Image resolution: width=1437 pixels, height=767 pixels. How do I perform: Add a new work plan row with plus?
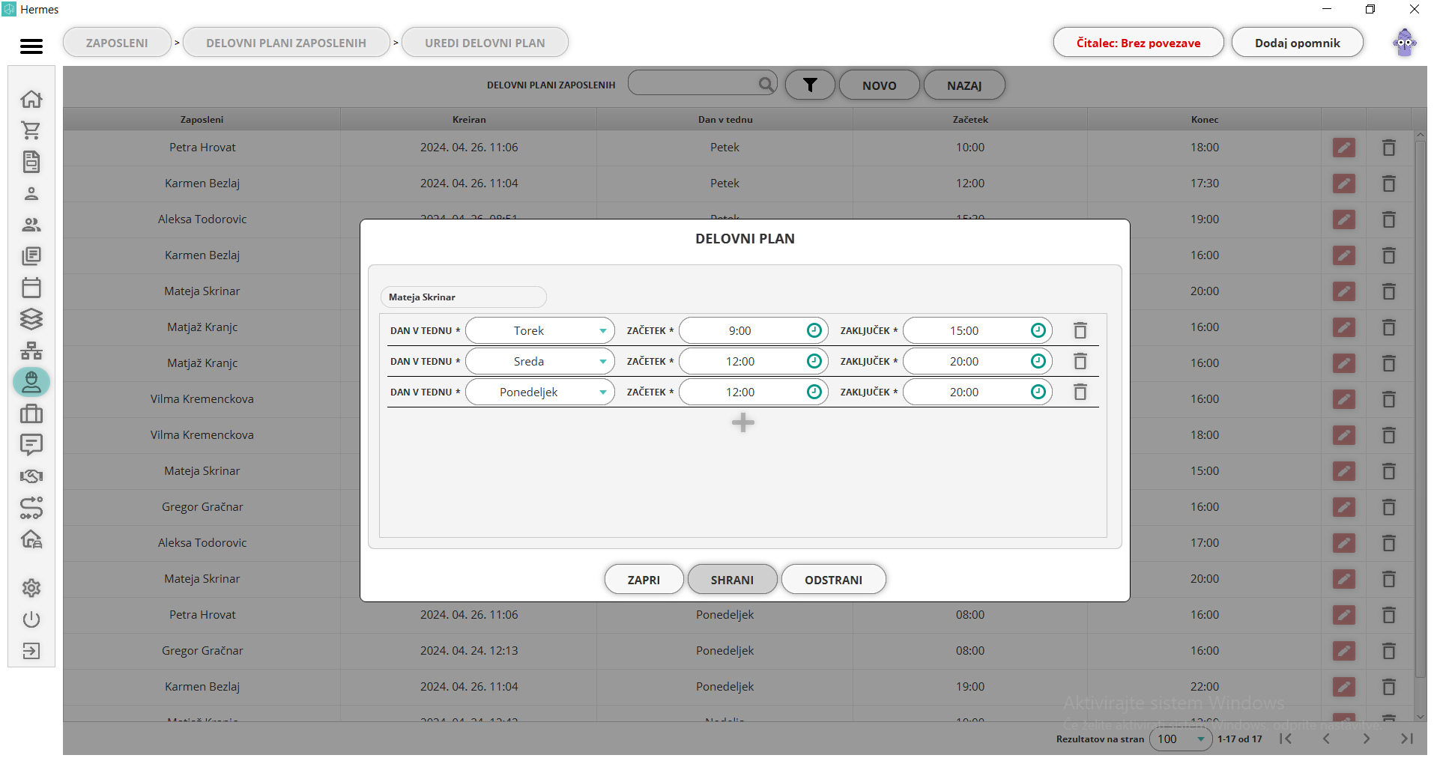pos(743,422)
